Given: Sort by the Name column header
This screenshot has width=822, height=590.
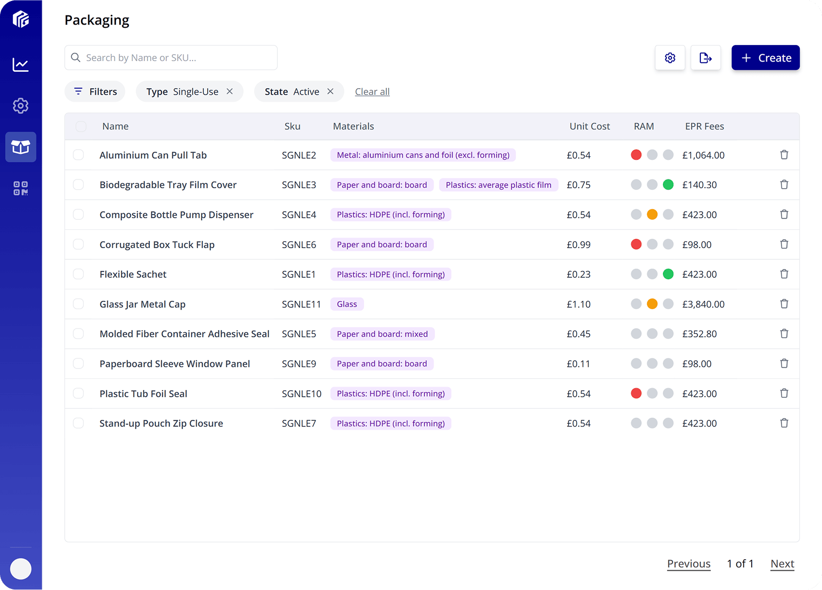Looking at the screenshot, I should pos(115,126).
